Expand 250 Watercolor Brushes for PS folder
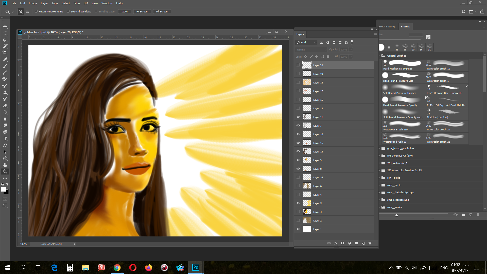The height and width of the screenshot is (274, 487). click(x=380, y=170)
